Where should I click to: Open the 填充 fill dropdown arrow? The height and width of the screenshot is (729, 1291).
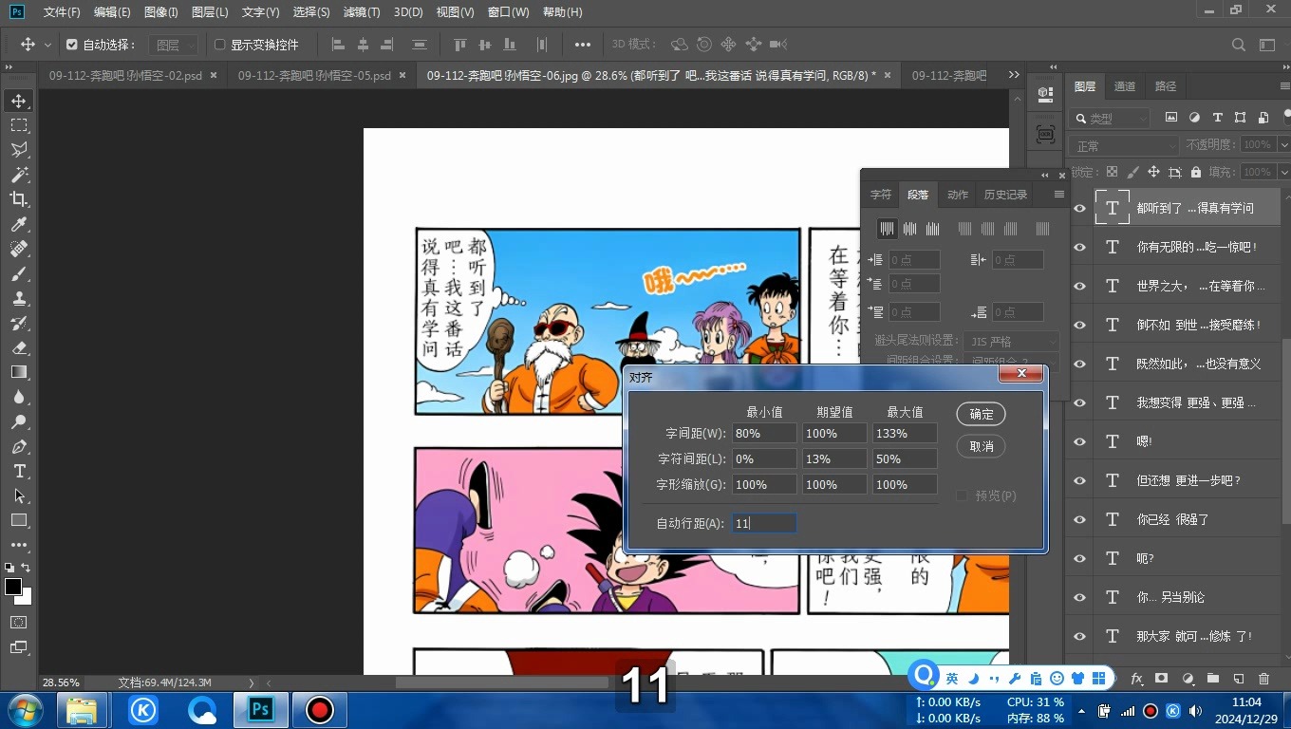1283,172
